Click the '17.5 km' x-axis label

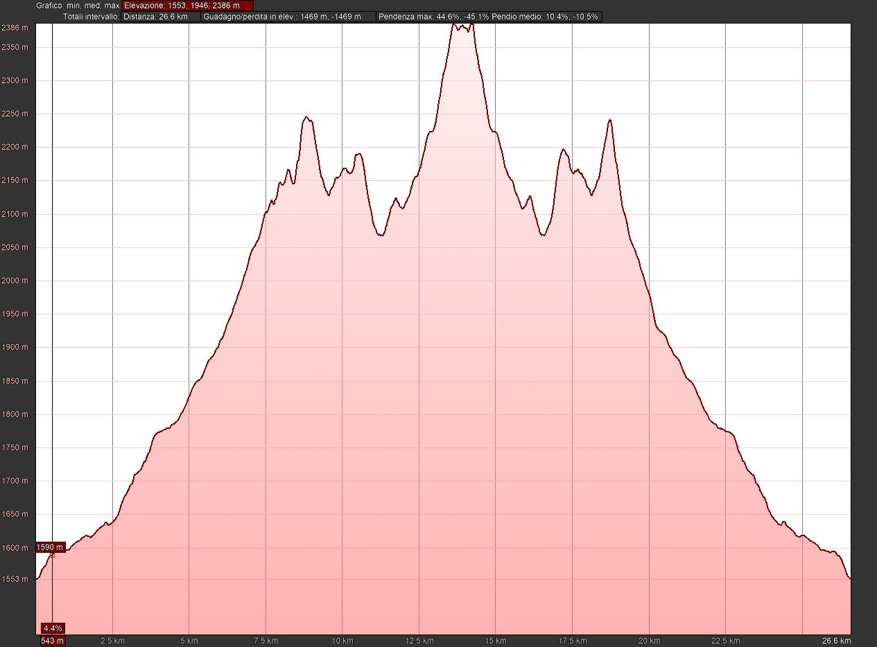click(x=572, y=641)
